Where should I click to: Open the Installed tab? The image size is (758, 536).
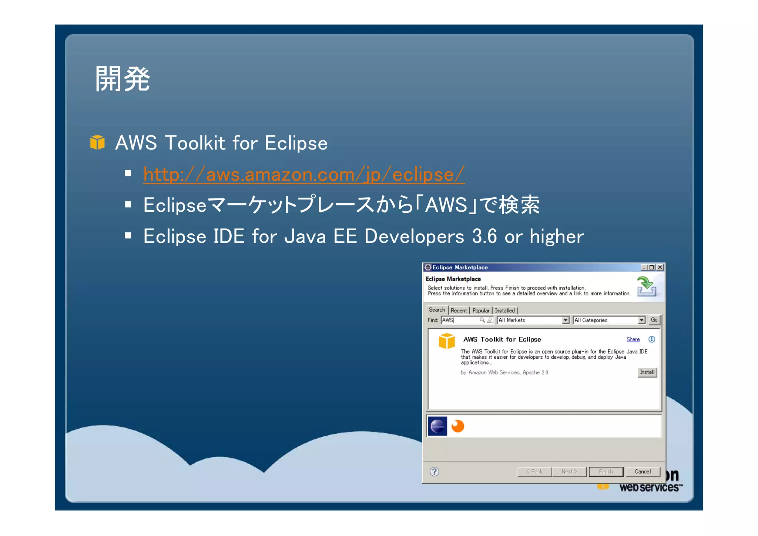coord(504,311)
